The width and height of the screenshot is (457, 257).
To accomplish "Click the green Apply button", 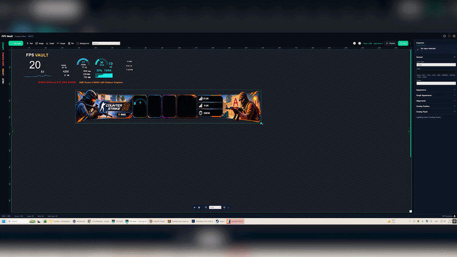I will click(x=403, y=43).
